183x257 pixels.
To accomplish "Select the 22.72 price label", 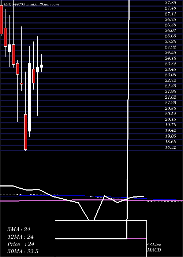I will tap(170, 80).
